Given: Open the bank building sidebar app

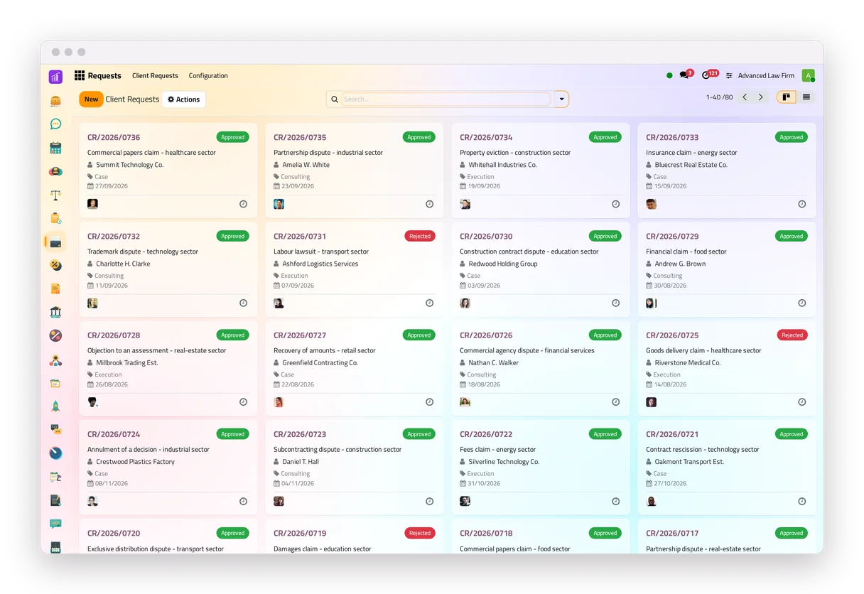Looking at the screenshot, I should [55, 312].
